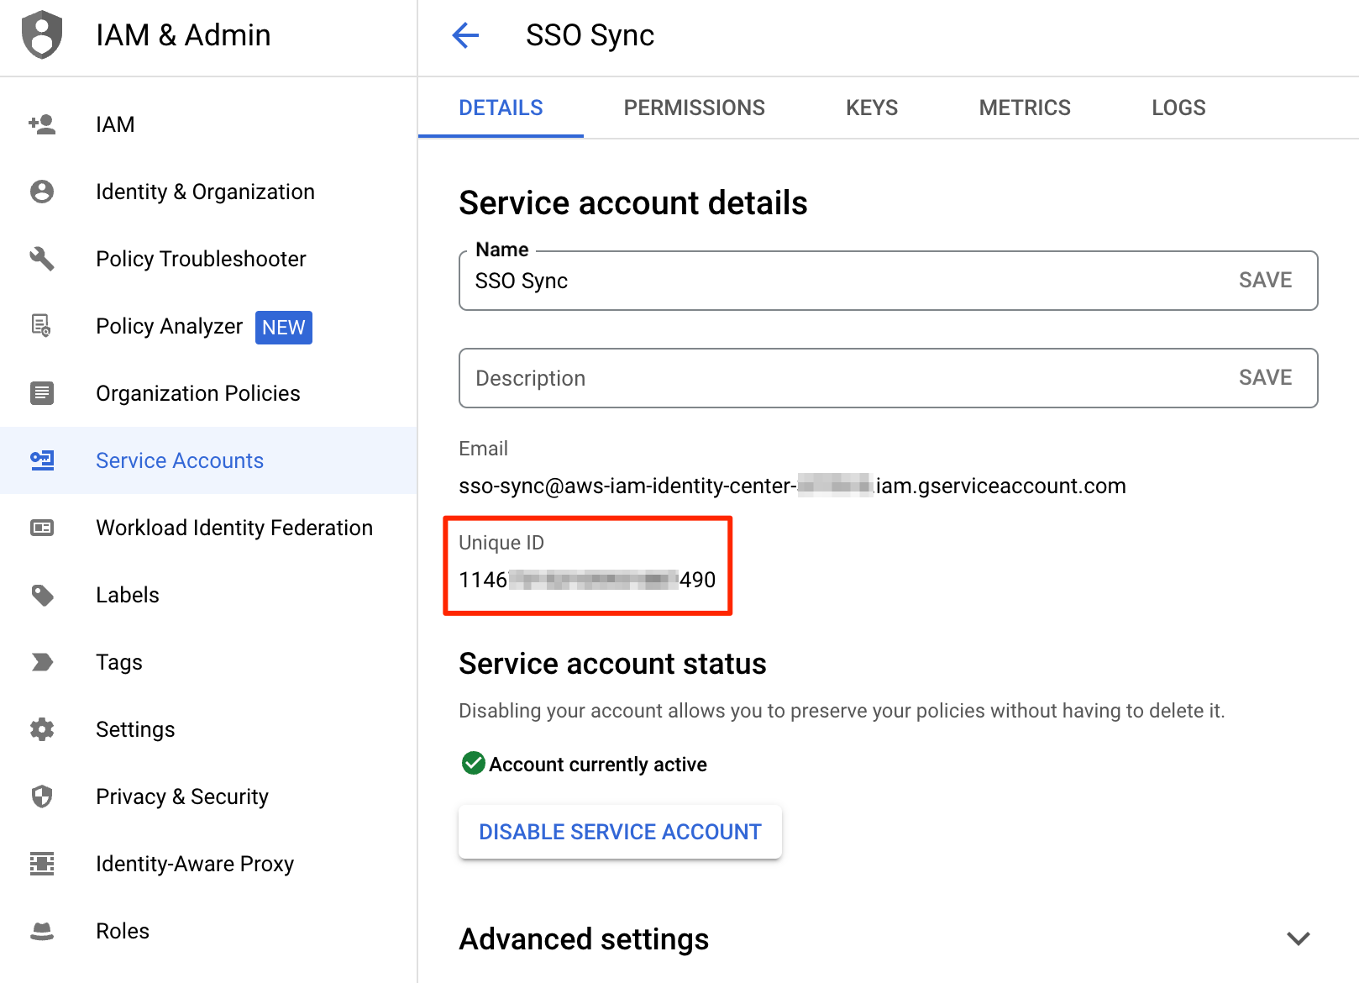Screen dimensions: 1359x983
Task: Click the Policy Analyzer document icon
Action: (x=41, y=325)
